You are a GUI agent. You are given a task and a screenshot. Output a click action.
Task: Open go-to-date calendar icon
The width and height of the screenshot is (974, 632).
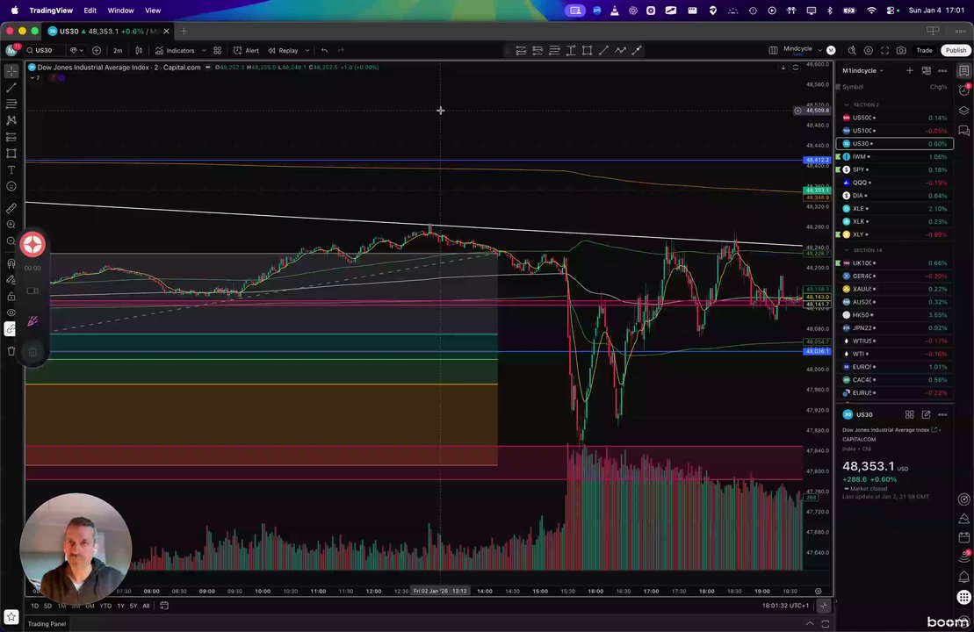pos(164,606)
